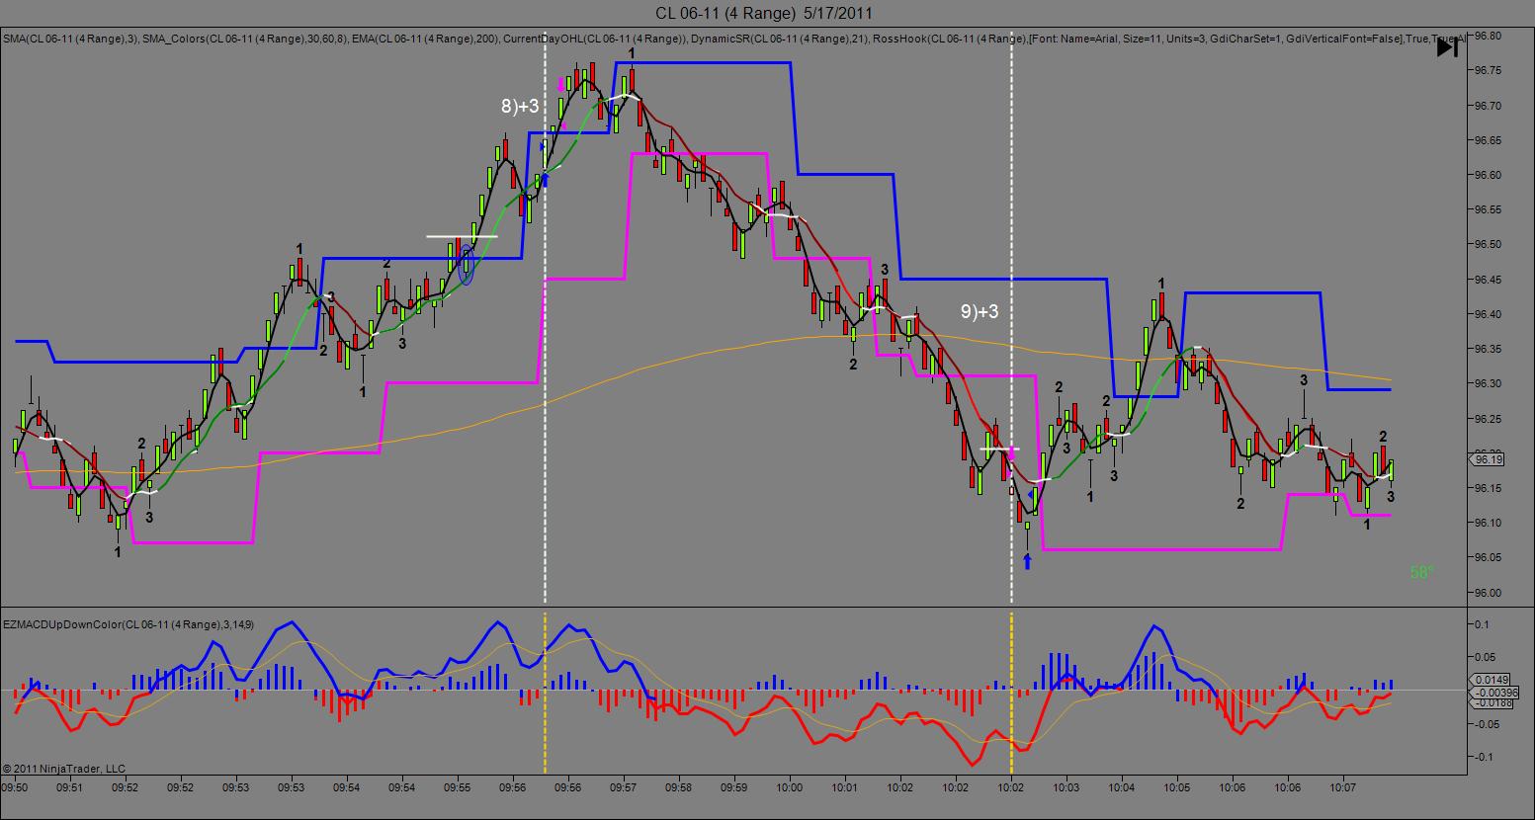
Task: Click the 09:59 time axis label
Action: 733,788
